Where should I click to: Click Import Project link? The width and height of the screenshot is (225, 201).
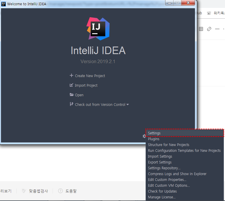tap(86, 86)
